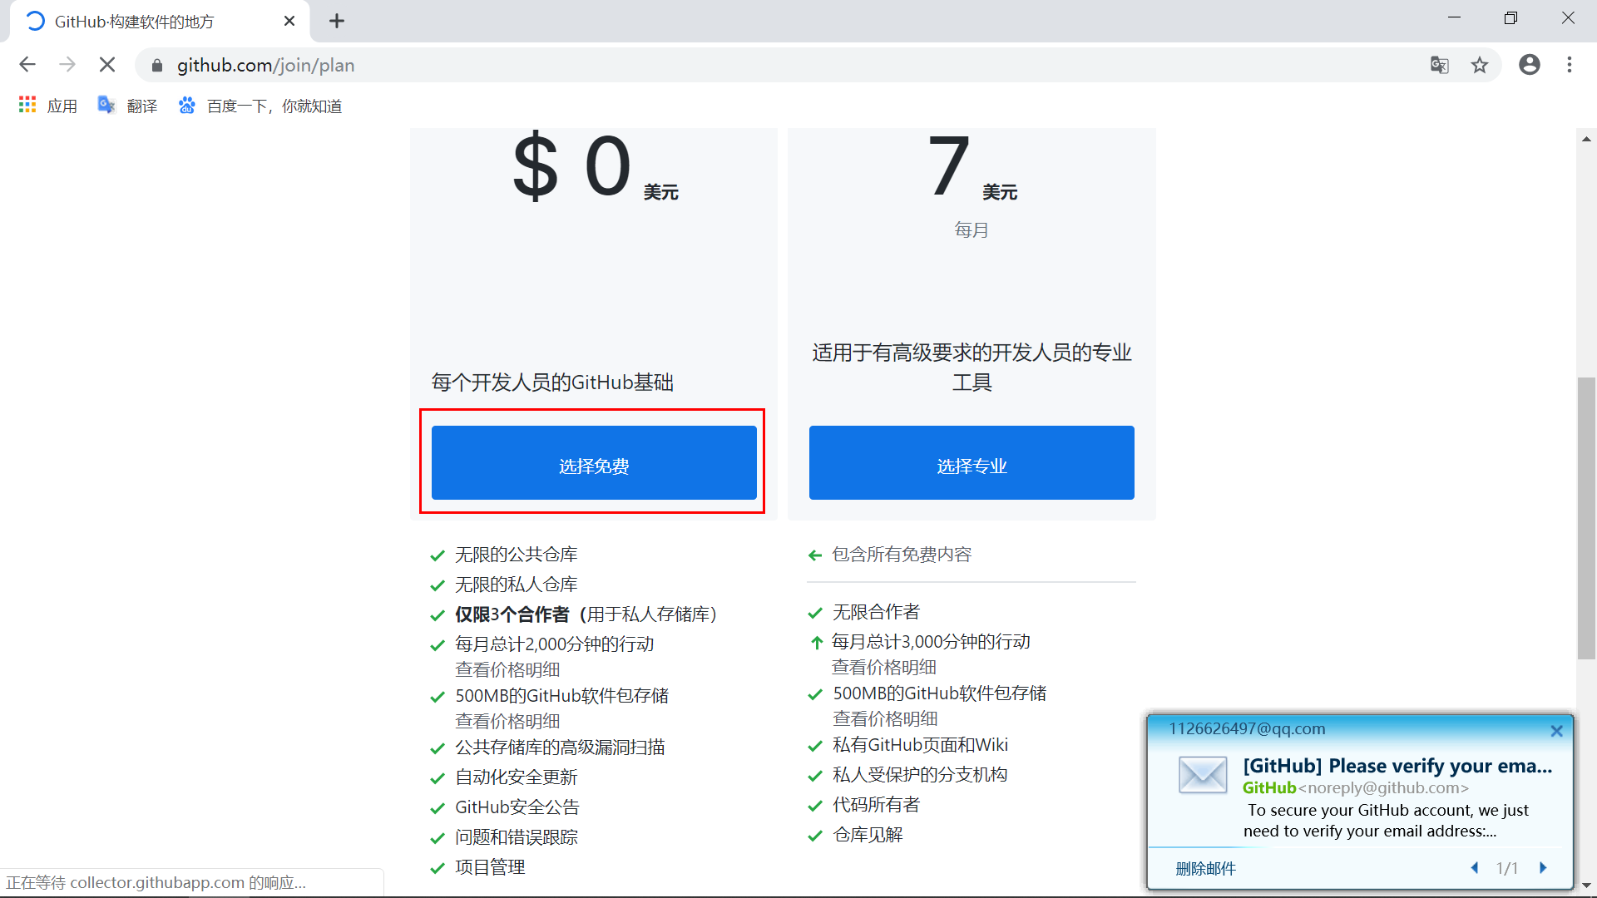Open the 翻译 bookmark
The height and width of the screenshot is (898, 1597).
point(128,106)
